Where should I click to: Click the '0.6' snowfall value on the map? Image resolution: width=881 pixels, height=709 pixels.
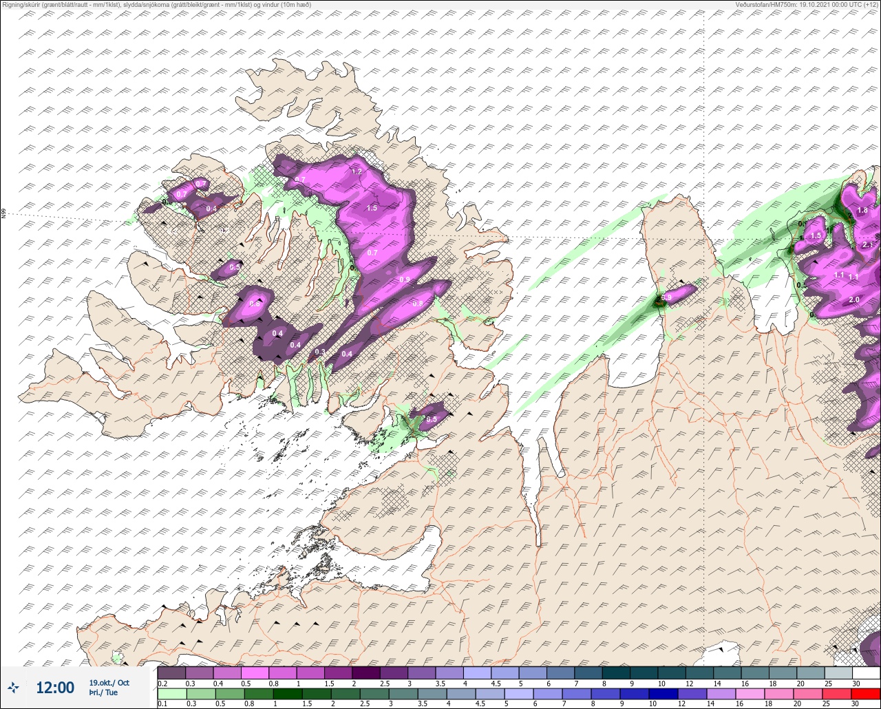[x=255, y=304]
